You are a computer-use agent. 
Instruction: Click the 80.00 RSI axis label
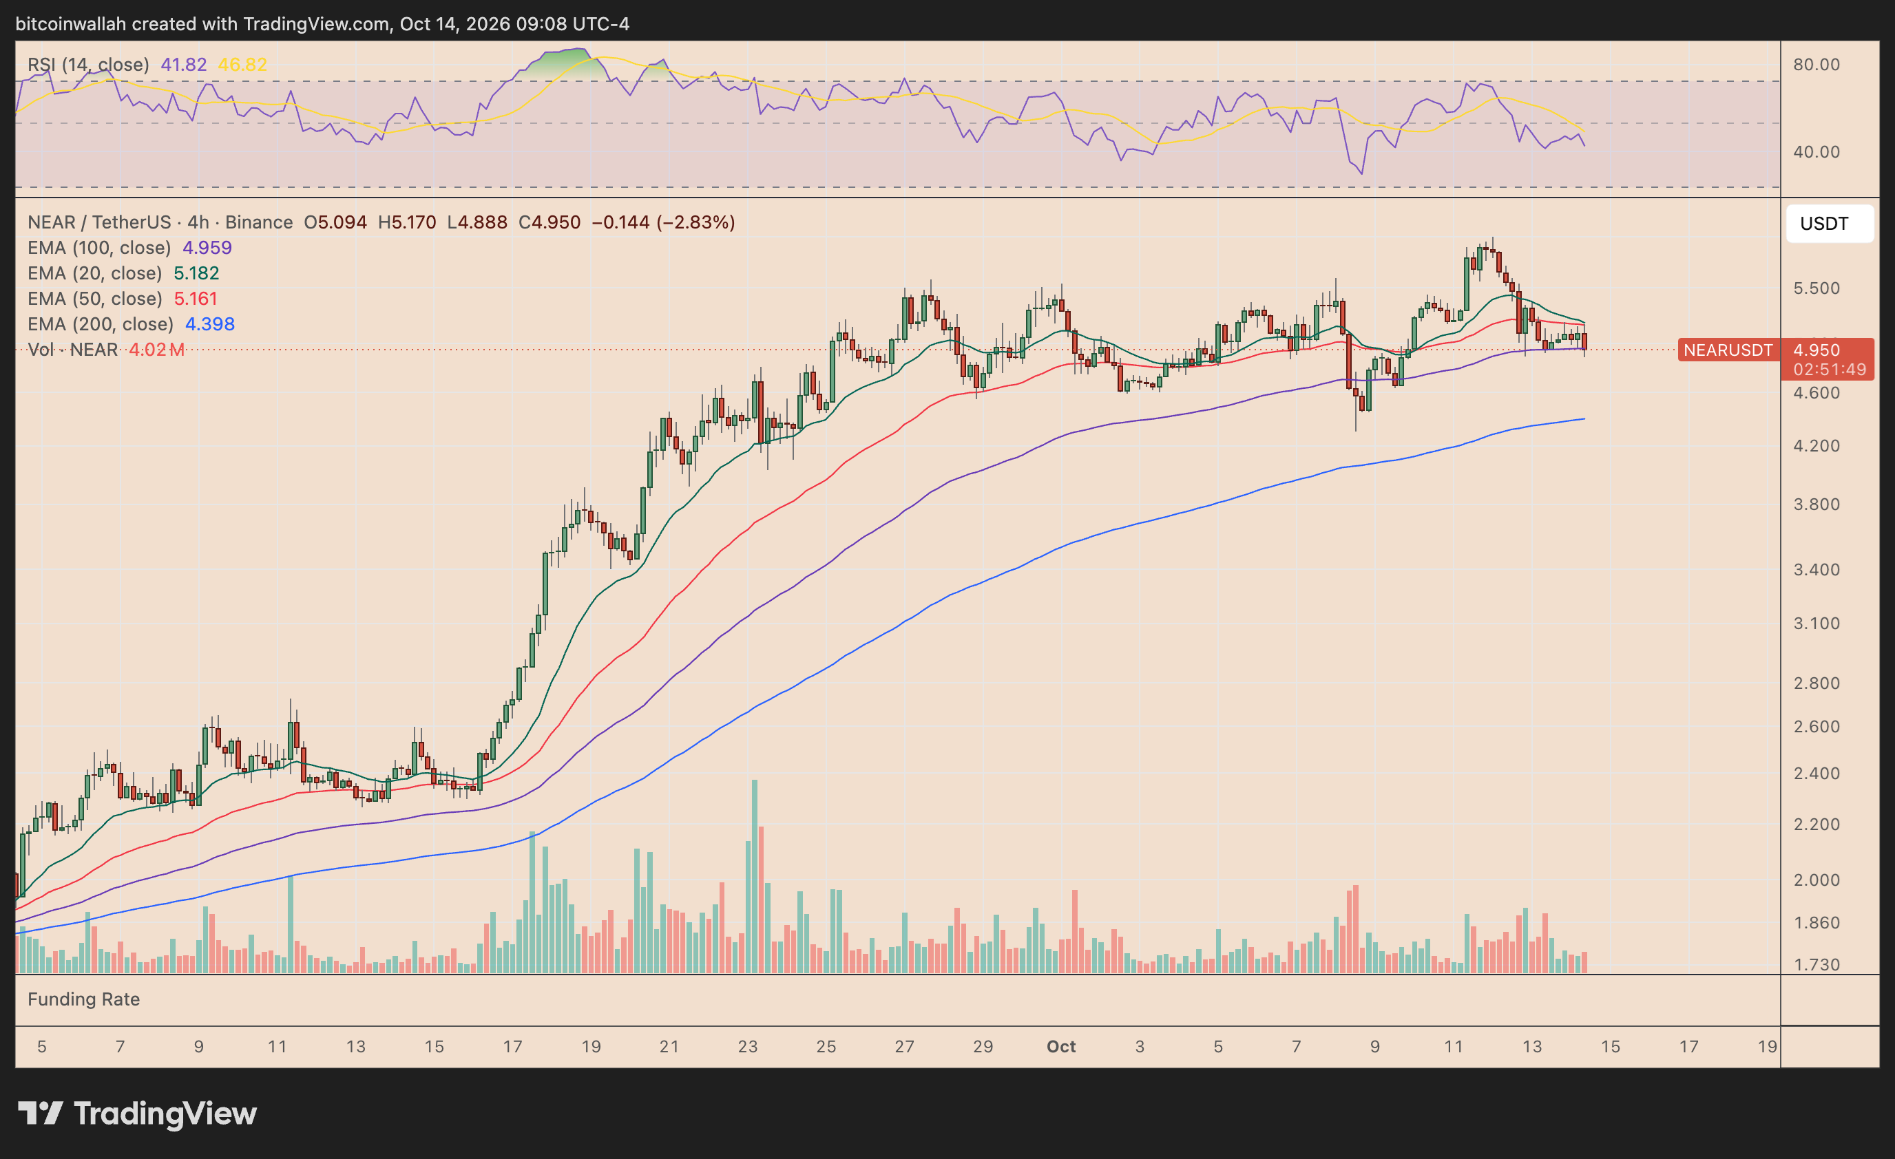pos(1817,65)
